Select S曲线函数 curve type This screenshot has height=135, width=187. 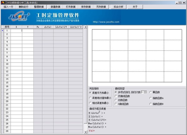click(122, 104)
